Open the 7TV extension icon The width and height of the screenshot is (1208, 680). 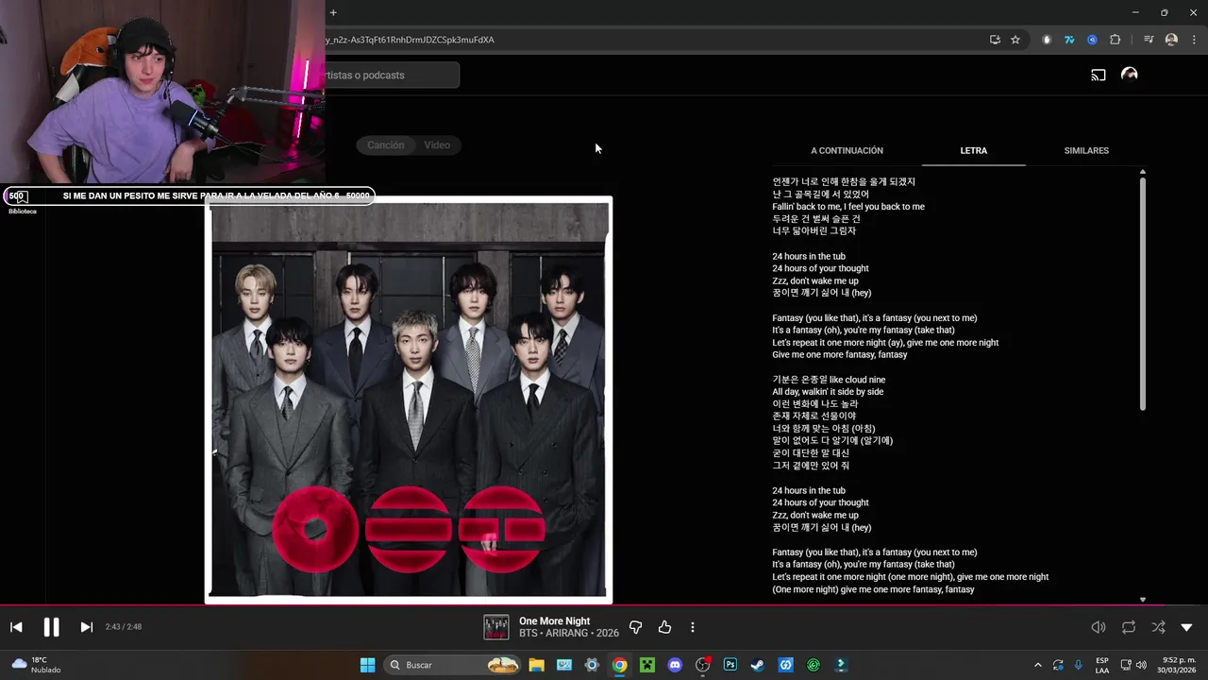pos(1069,40)
